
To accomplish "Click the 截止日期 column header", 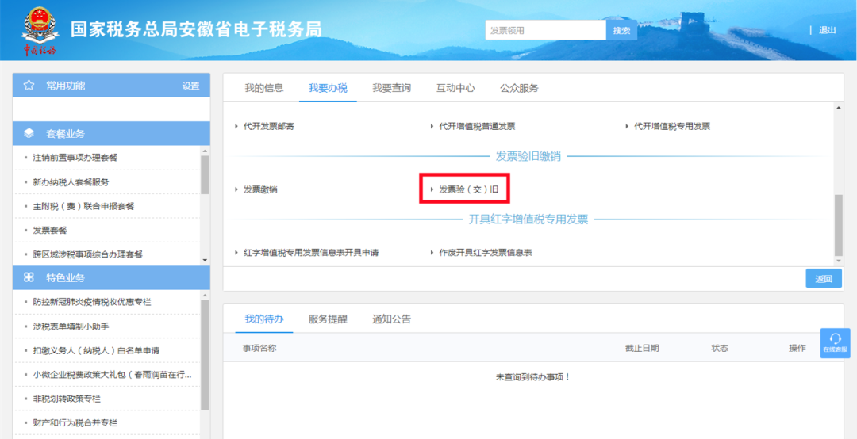I will (642, 348).
